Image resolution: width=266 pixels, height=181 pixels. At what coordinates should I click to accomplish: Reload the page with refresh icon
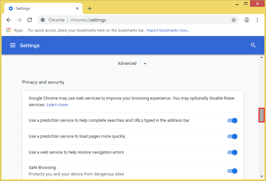[30, 20]
